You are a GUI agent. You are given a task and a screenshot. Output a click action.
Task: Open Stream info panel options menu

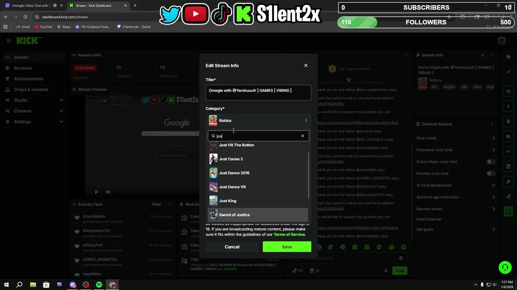pos(492,55)
